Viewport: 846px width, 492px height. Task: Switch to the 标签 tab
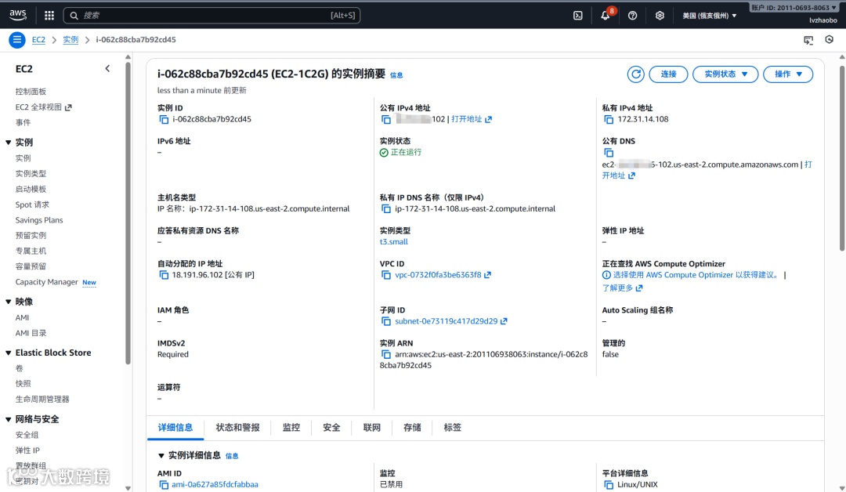click(452, 428)
